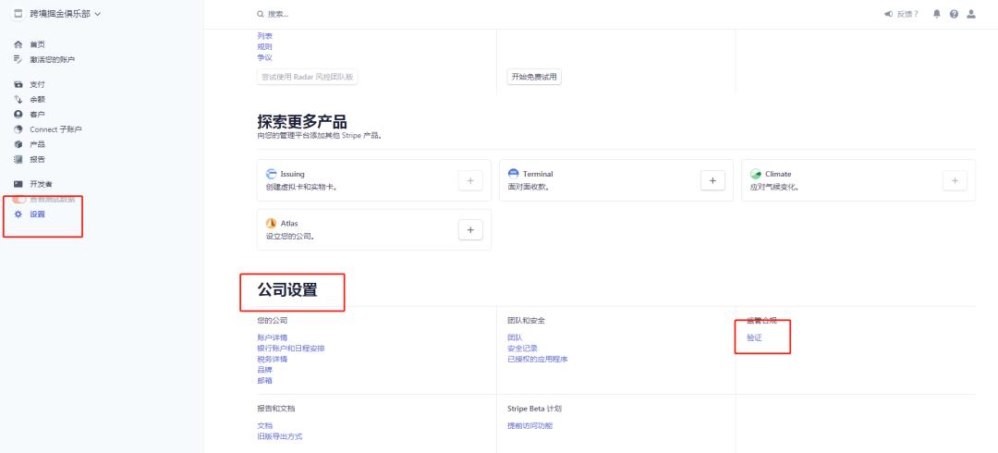The height and width of the screenshot is (453, 998).
Task: Click the megaphone feedback icon
Action: (889, 14)
